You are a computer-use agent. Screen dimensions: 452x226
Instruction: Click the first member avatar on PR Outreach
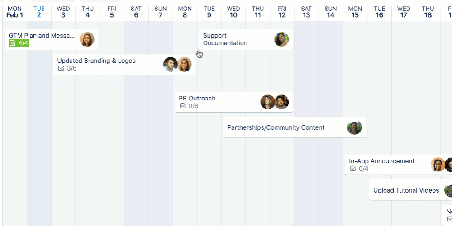pyautogui.click(x=267, y=102)
